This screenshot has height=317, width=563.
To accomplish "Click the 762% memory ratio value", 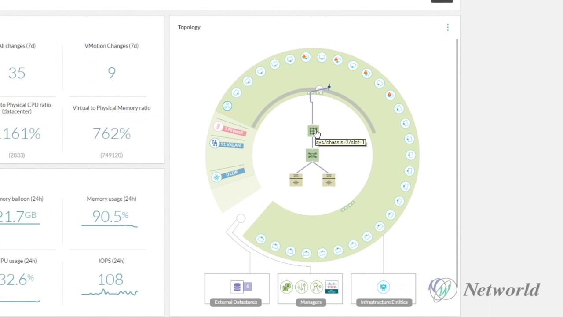I will 112,133.
